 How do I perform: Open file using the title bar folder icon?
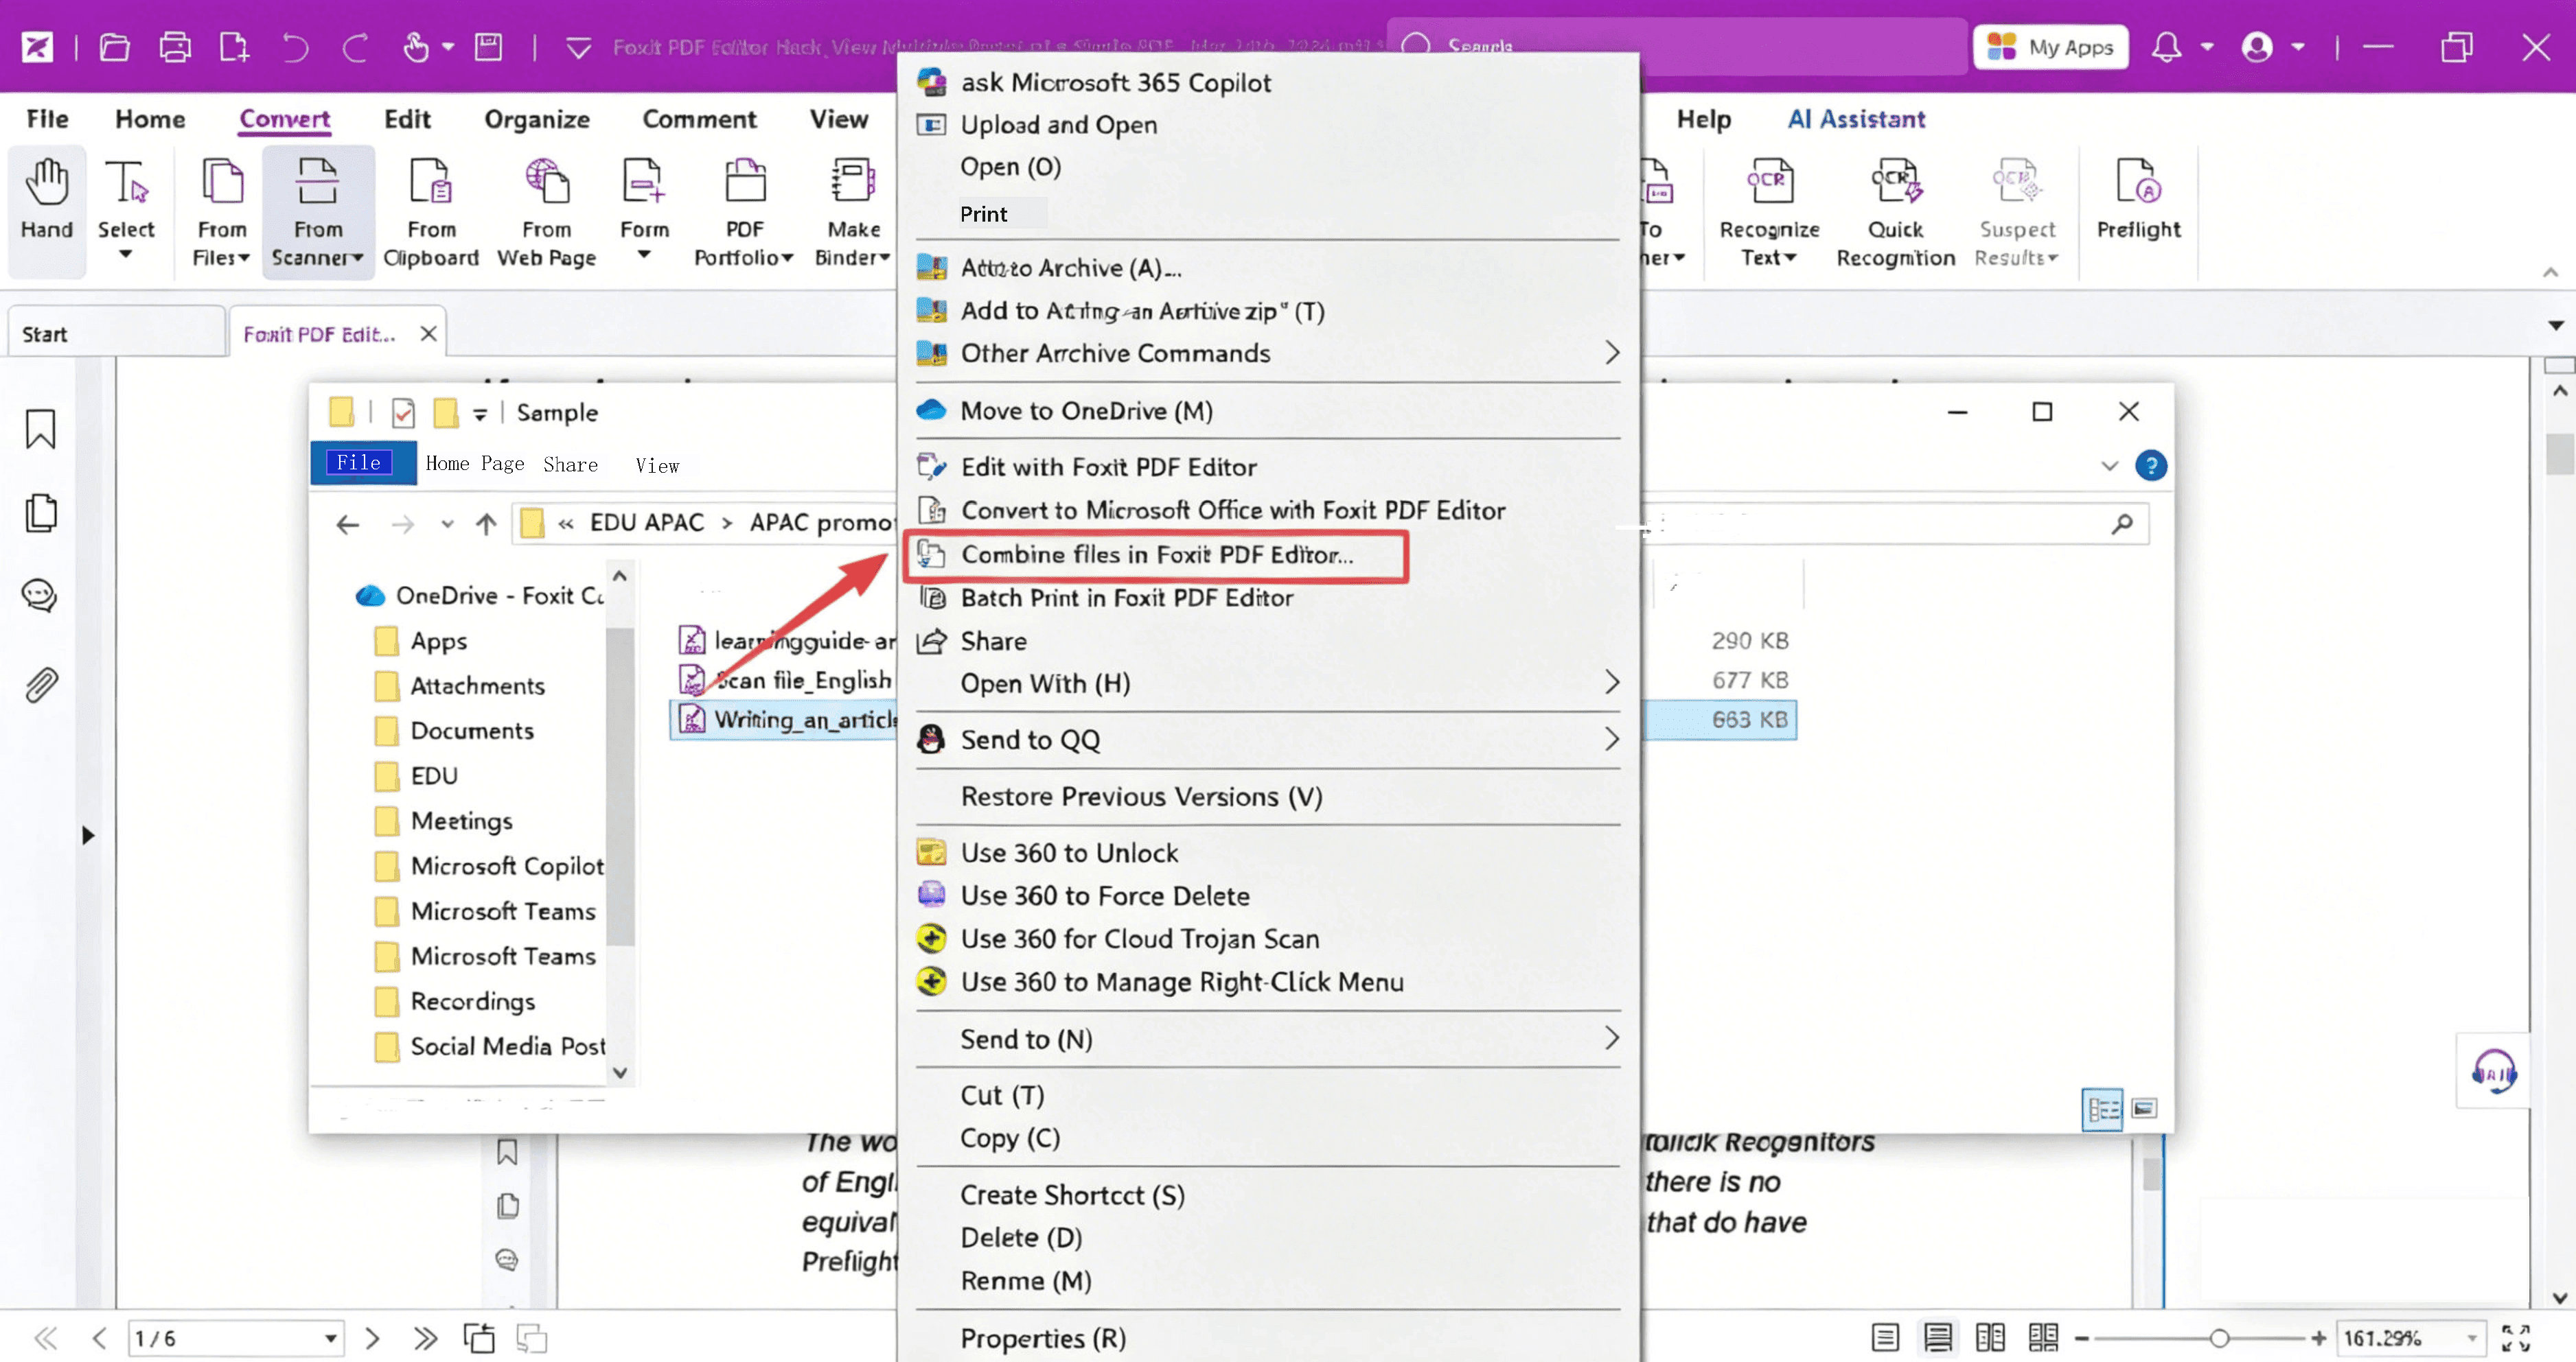[114, 47]
